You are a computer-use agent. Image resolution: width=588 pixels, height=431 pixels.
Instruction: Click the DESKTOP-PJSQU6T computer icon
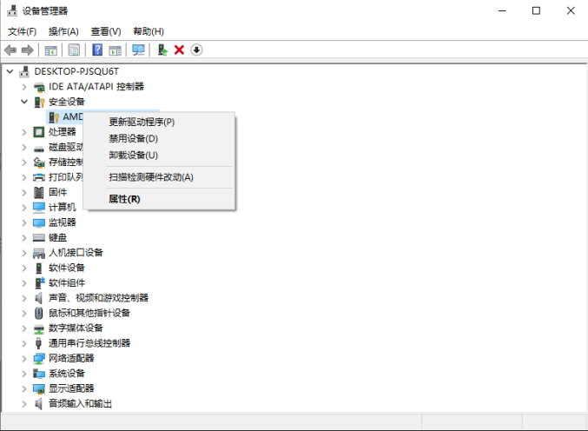pos(24,71)
